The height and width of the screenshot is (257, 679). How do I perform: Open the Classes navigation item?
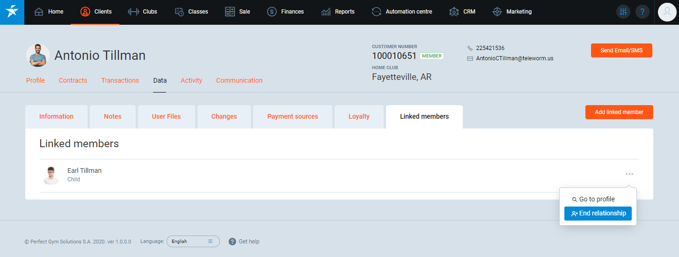191,12
